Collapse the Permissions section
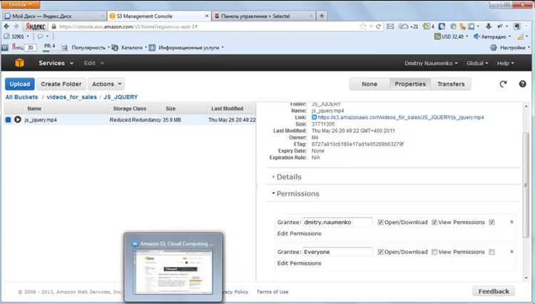This screenshot has width=535, height=304. click(x=295, y=193)
